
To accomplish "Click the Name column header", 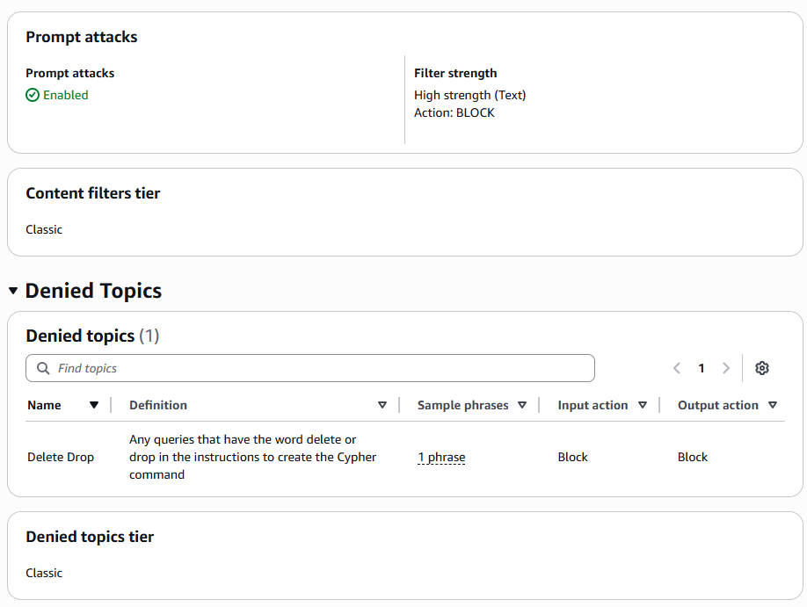I will tap(44, 405).
